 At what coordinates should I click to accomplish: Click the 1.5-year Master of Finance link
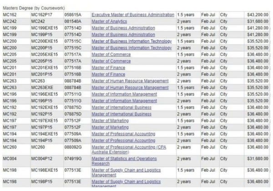[x=109, y=68]
